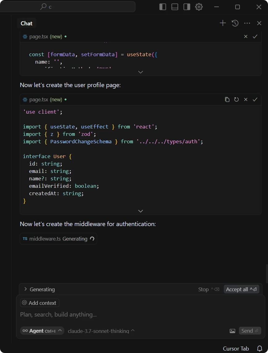Open chat more options ellipsis

coord(247,23)
